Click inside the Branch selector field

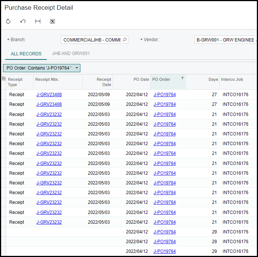click(x=92, y=40)
